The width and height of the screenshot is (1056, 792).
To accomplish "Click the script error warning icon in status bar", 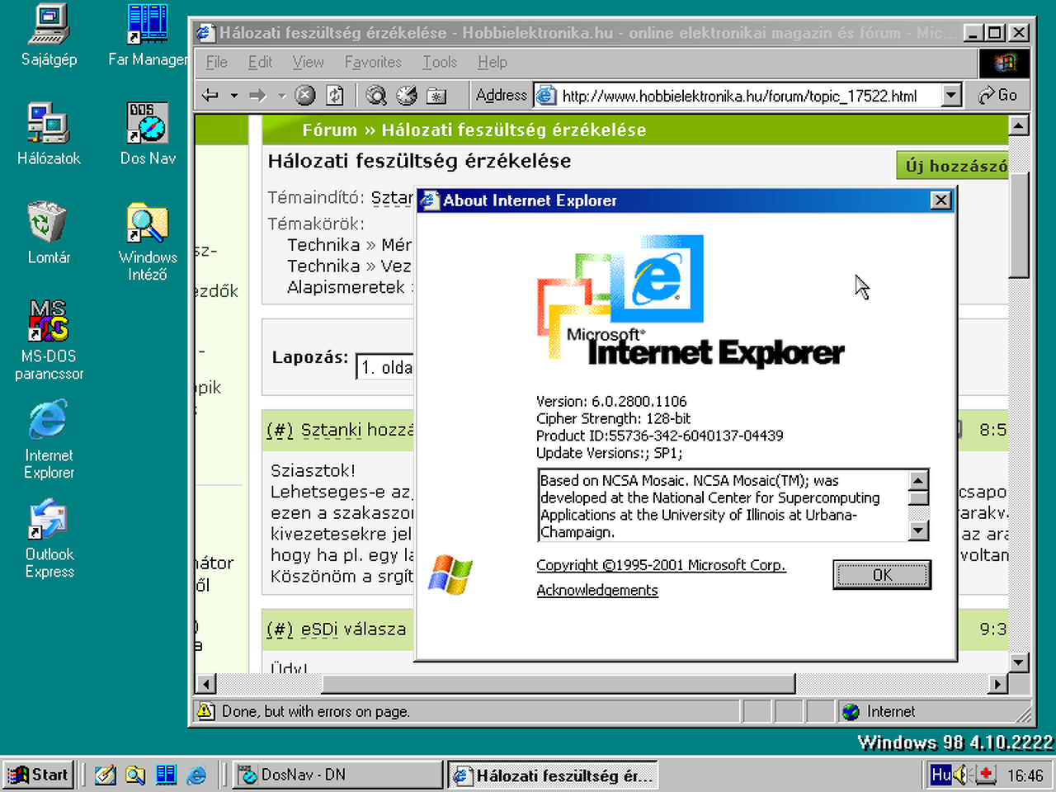I will (x=206, y=711).
